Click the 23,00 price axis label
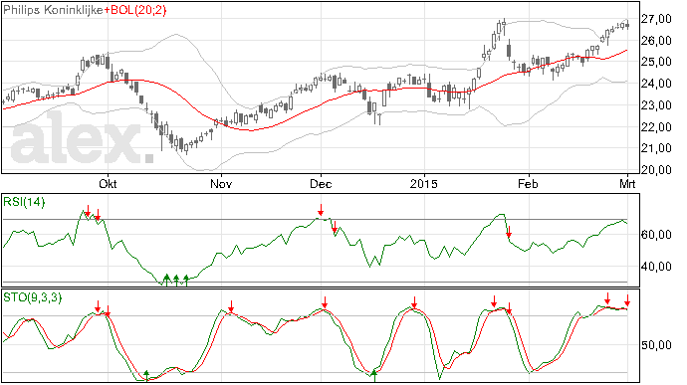Image resolution: width=687 pixels, height=385 pixels. [656, 105]
